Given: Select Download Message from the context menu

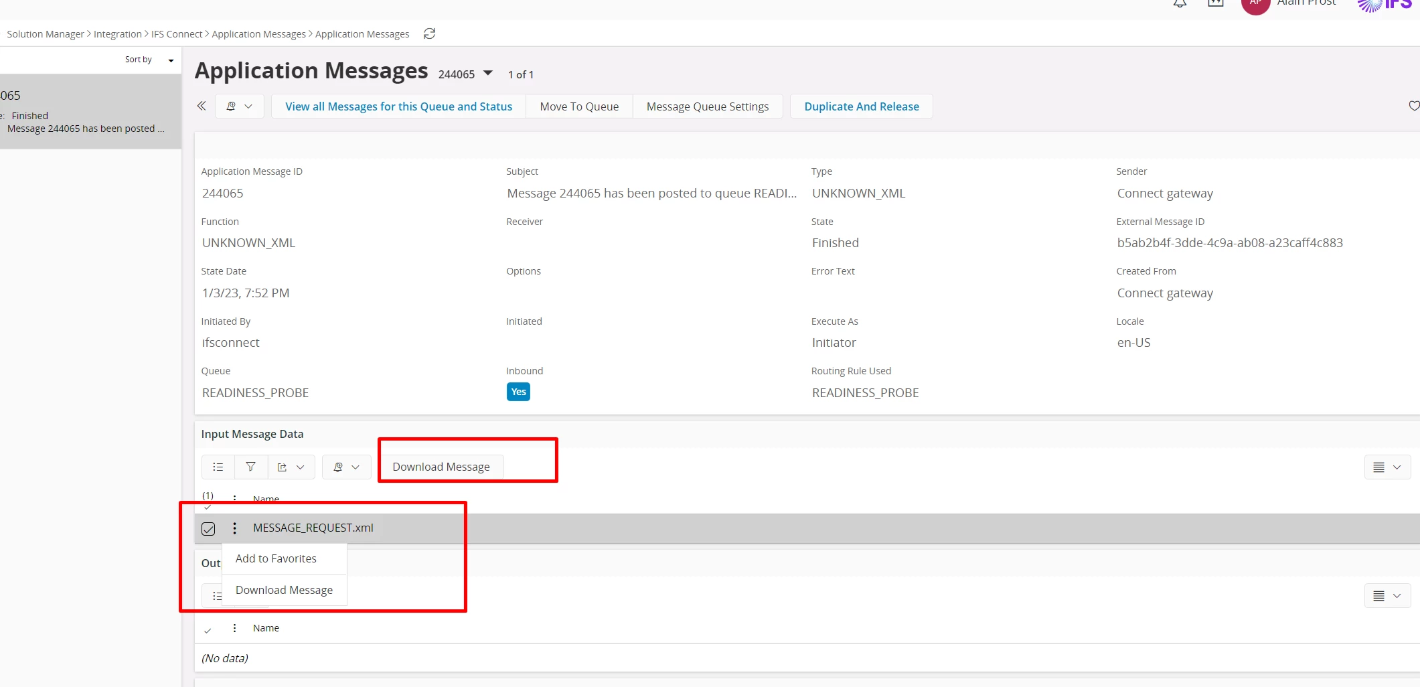Looking at the screenshot, I should (x=284, y=590).
